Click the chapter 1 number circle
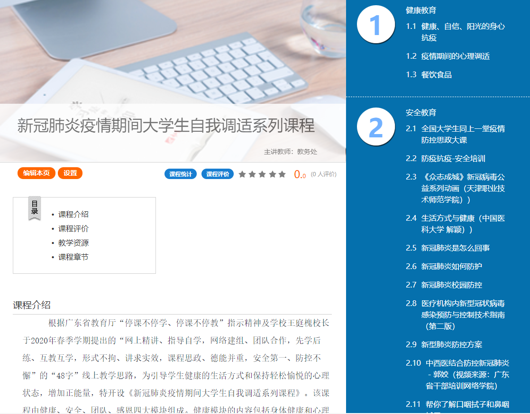This screenshot has height=414, width=530. tap(375, 24)
